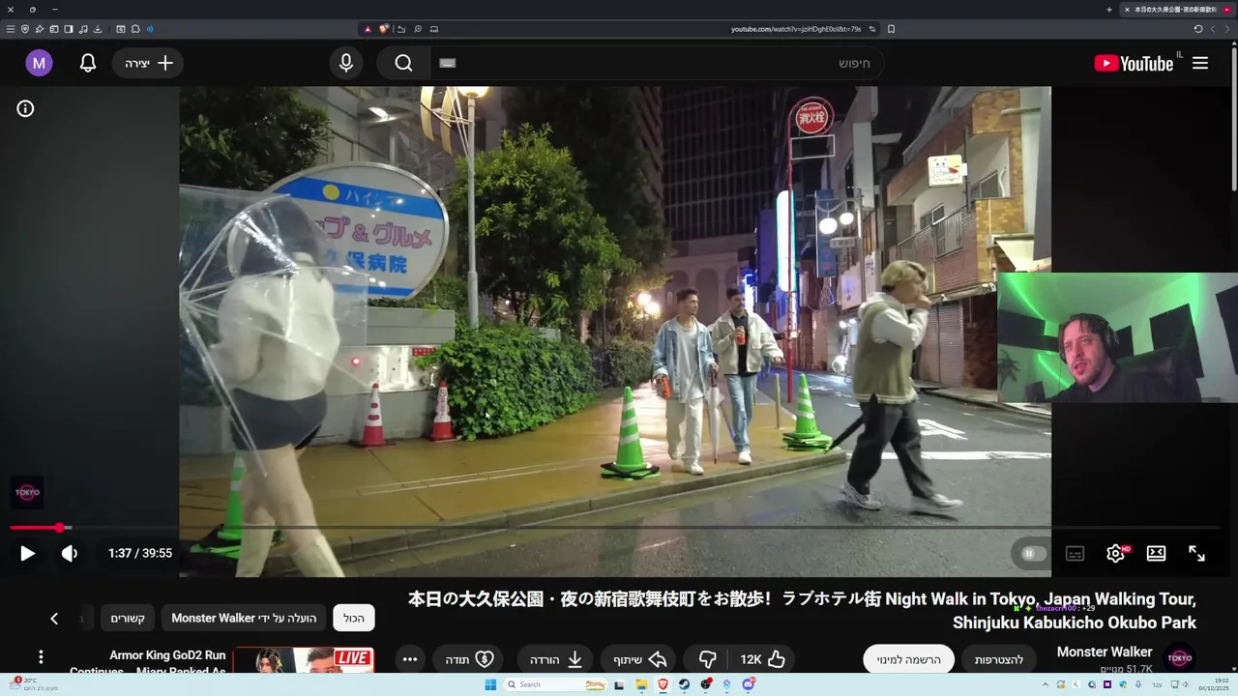Open a new browser tab
This screenshot has height=696, width=1238.
pyautogui.click(x=1109, y=10)
